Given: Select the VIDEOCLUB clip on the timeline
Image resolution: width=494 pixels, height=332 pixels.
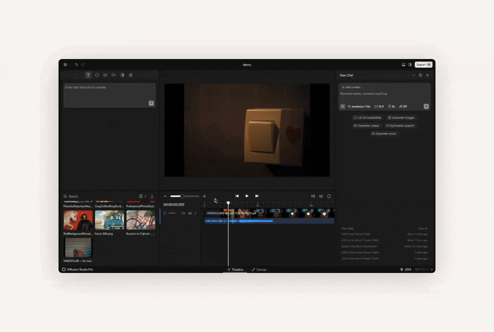Looking at the screenshot, I should point(270,213).
